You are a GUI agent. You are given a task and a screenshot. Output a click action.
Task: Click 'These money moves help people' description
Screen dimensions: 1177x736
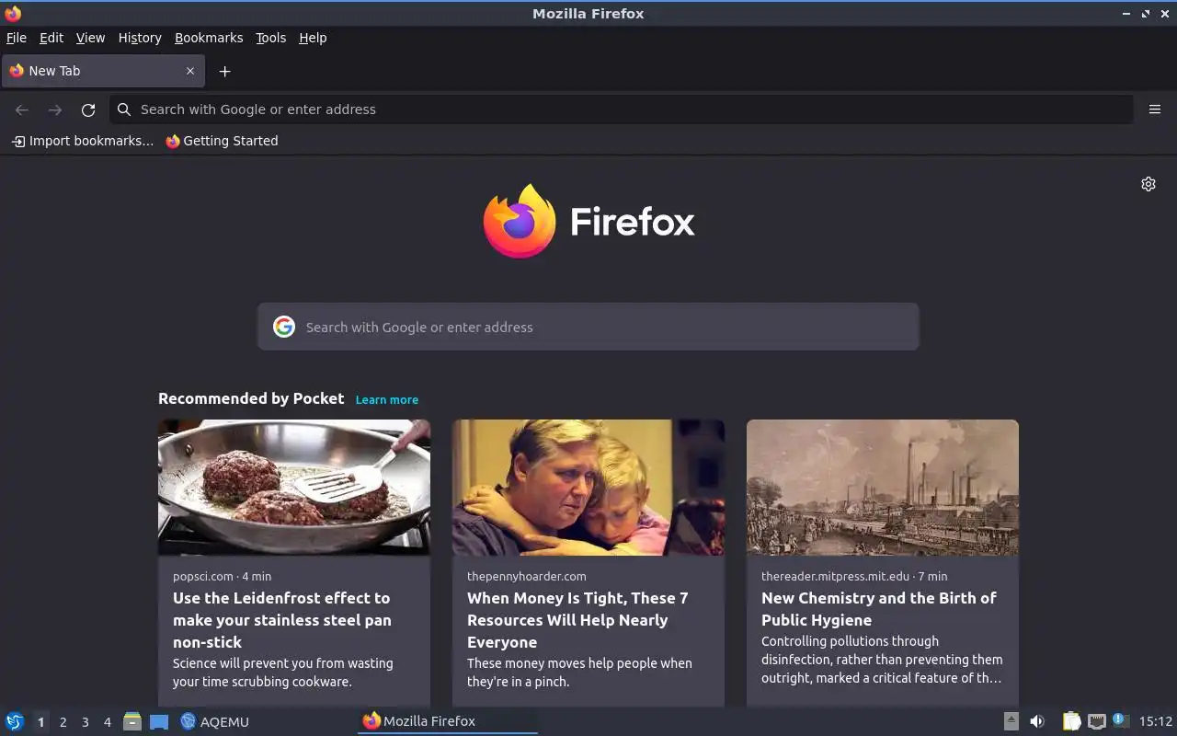(579, 673)
